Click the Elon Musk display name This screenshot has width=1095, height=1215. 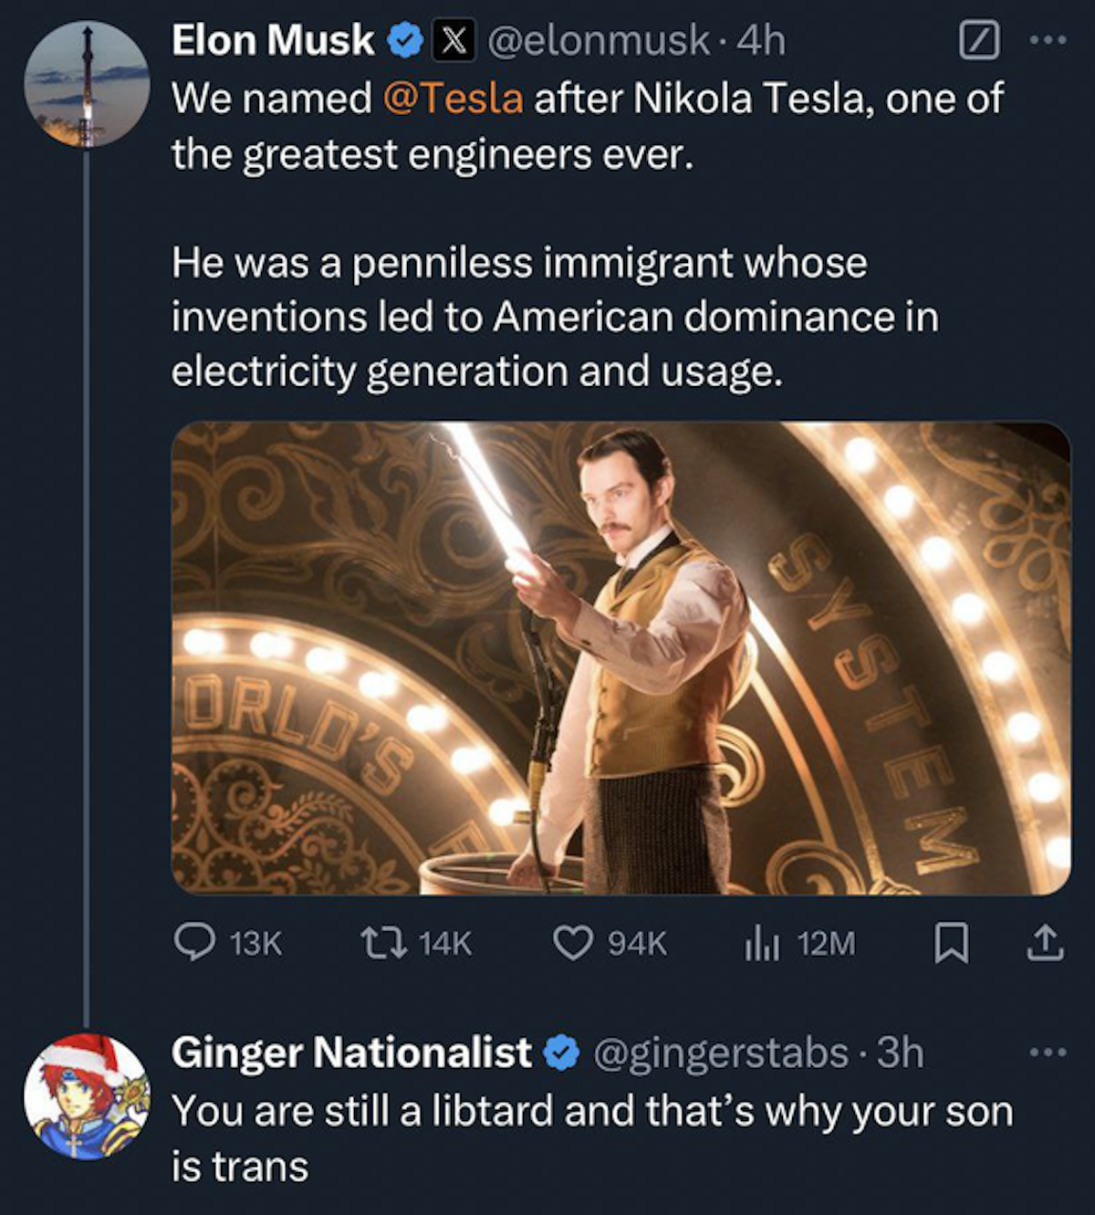tap(272, 41)
